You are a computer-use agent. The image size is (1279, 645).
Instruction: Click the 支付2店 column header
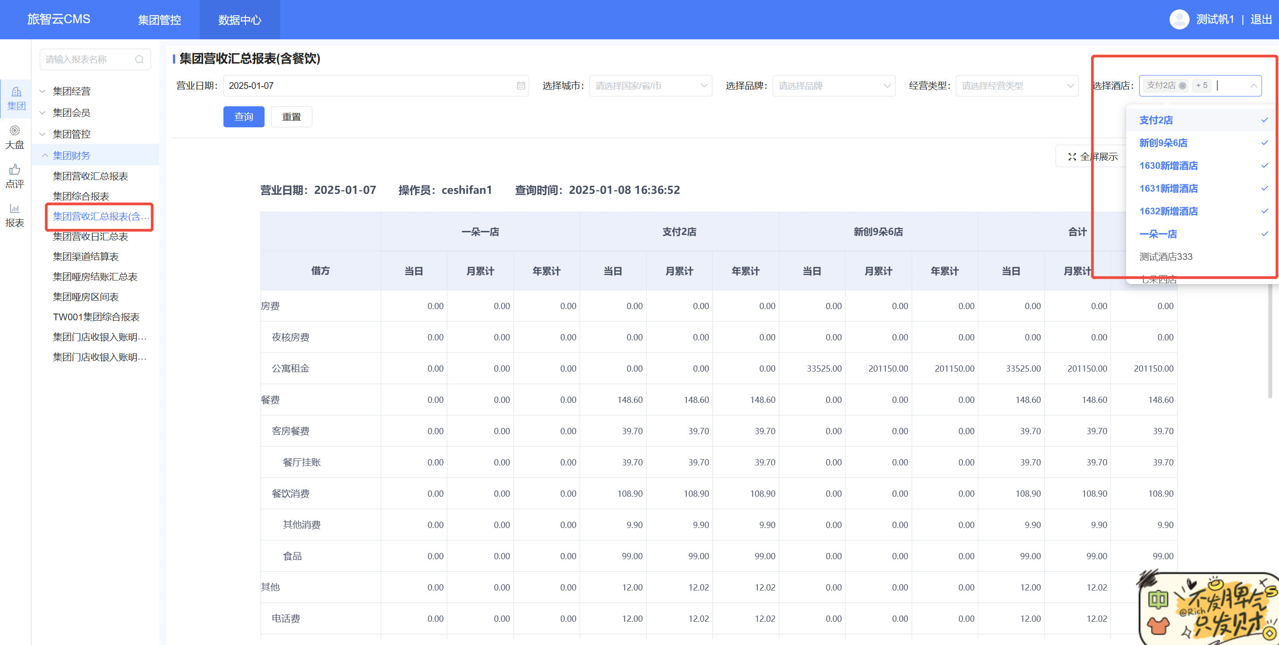point(679,232)
